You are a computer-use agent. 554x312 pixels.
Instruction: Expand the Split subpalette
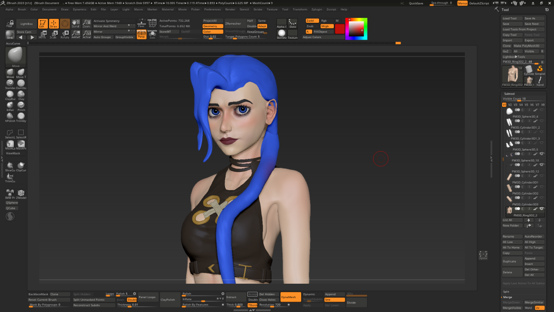coord(507,292)
